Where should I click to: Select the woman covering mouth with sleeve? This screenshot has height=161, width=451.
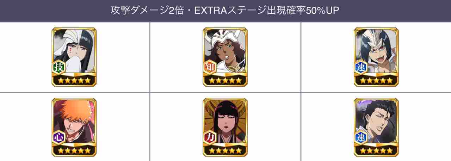(74, 57)
